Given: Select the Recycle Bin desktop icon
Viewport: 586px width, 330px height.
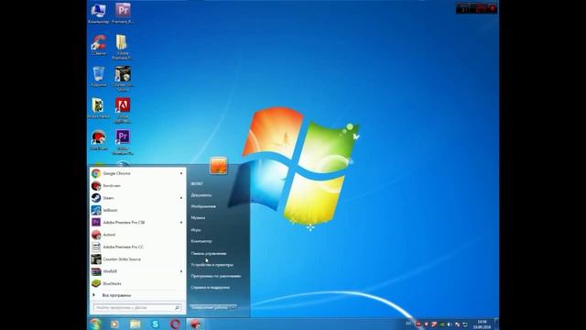Looking at the screenshot, I should (99, 76).
